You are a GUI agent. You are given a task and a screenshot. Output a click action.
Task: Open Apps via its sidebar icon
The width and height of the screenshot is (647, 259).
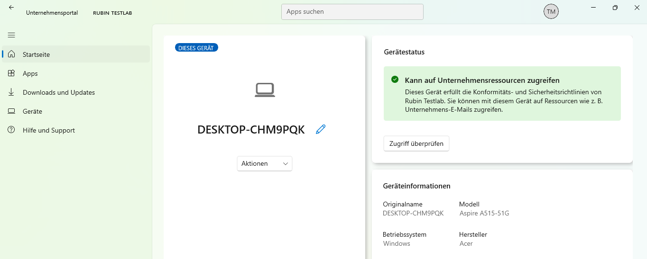[x=12, y=73]
